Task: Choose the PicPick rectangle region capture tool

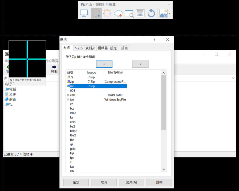Action: click(96, 13)
